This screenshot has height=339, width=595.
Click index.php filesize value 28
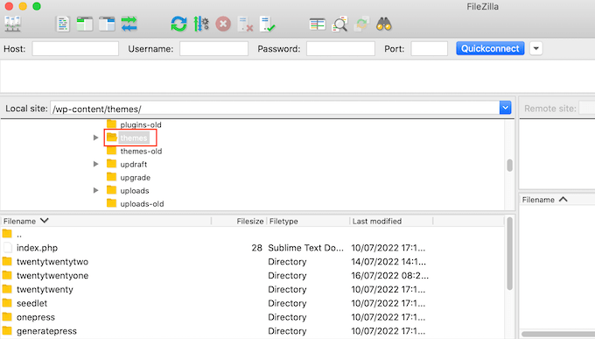click(257, 248)
